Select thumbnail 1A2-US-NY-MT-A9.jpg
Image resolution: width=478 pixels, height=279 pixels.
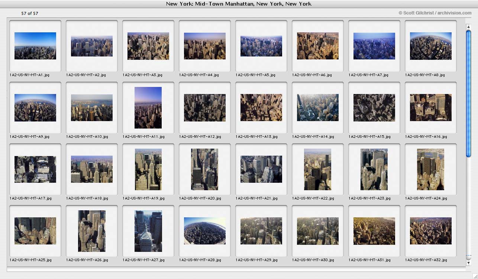pos(35,108)
